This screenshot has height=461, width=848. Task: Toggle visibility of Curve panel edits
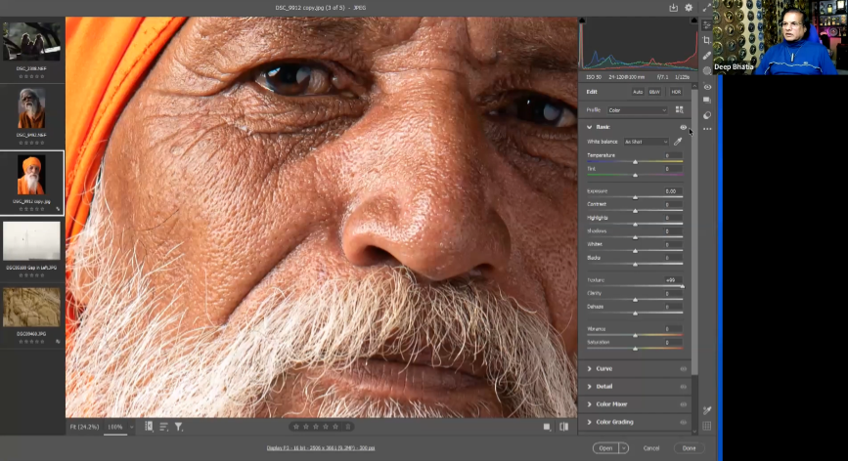coord(683,368)
